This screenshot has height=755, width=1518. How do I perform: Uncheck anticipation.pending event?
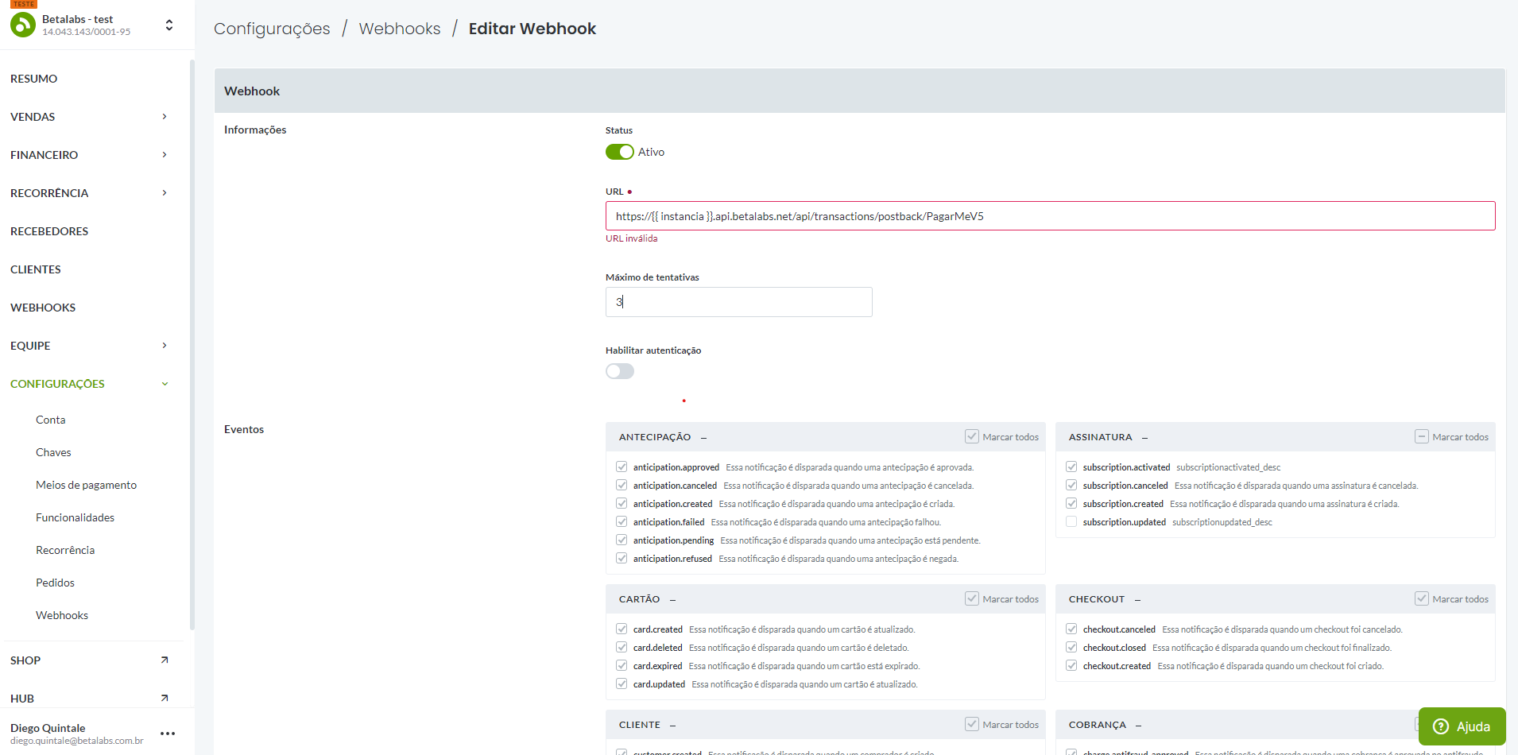622,540
